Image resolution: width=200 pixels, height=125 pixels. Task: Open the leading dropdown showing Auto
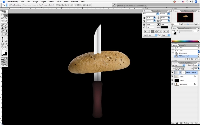click(169, 18)
